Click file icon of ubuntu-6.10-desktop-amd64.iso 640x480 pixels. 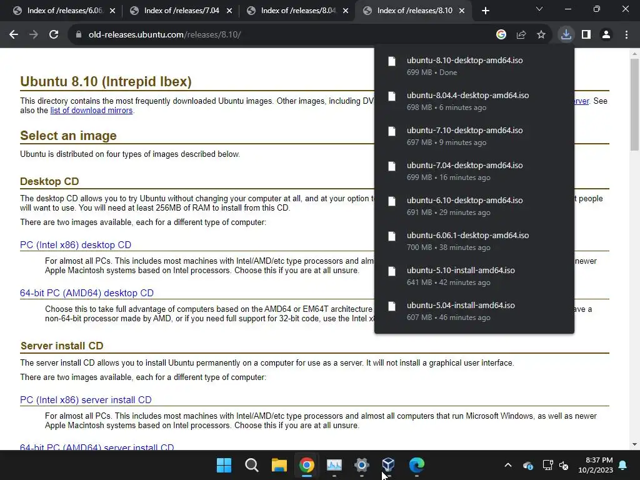(392, 202)
